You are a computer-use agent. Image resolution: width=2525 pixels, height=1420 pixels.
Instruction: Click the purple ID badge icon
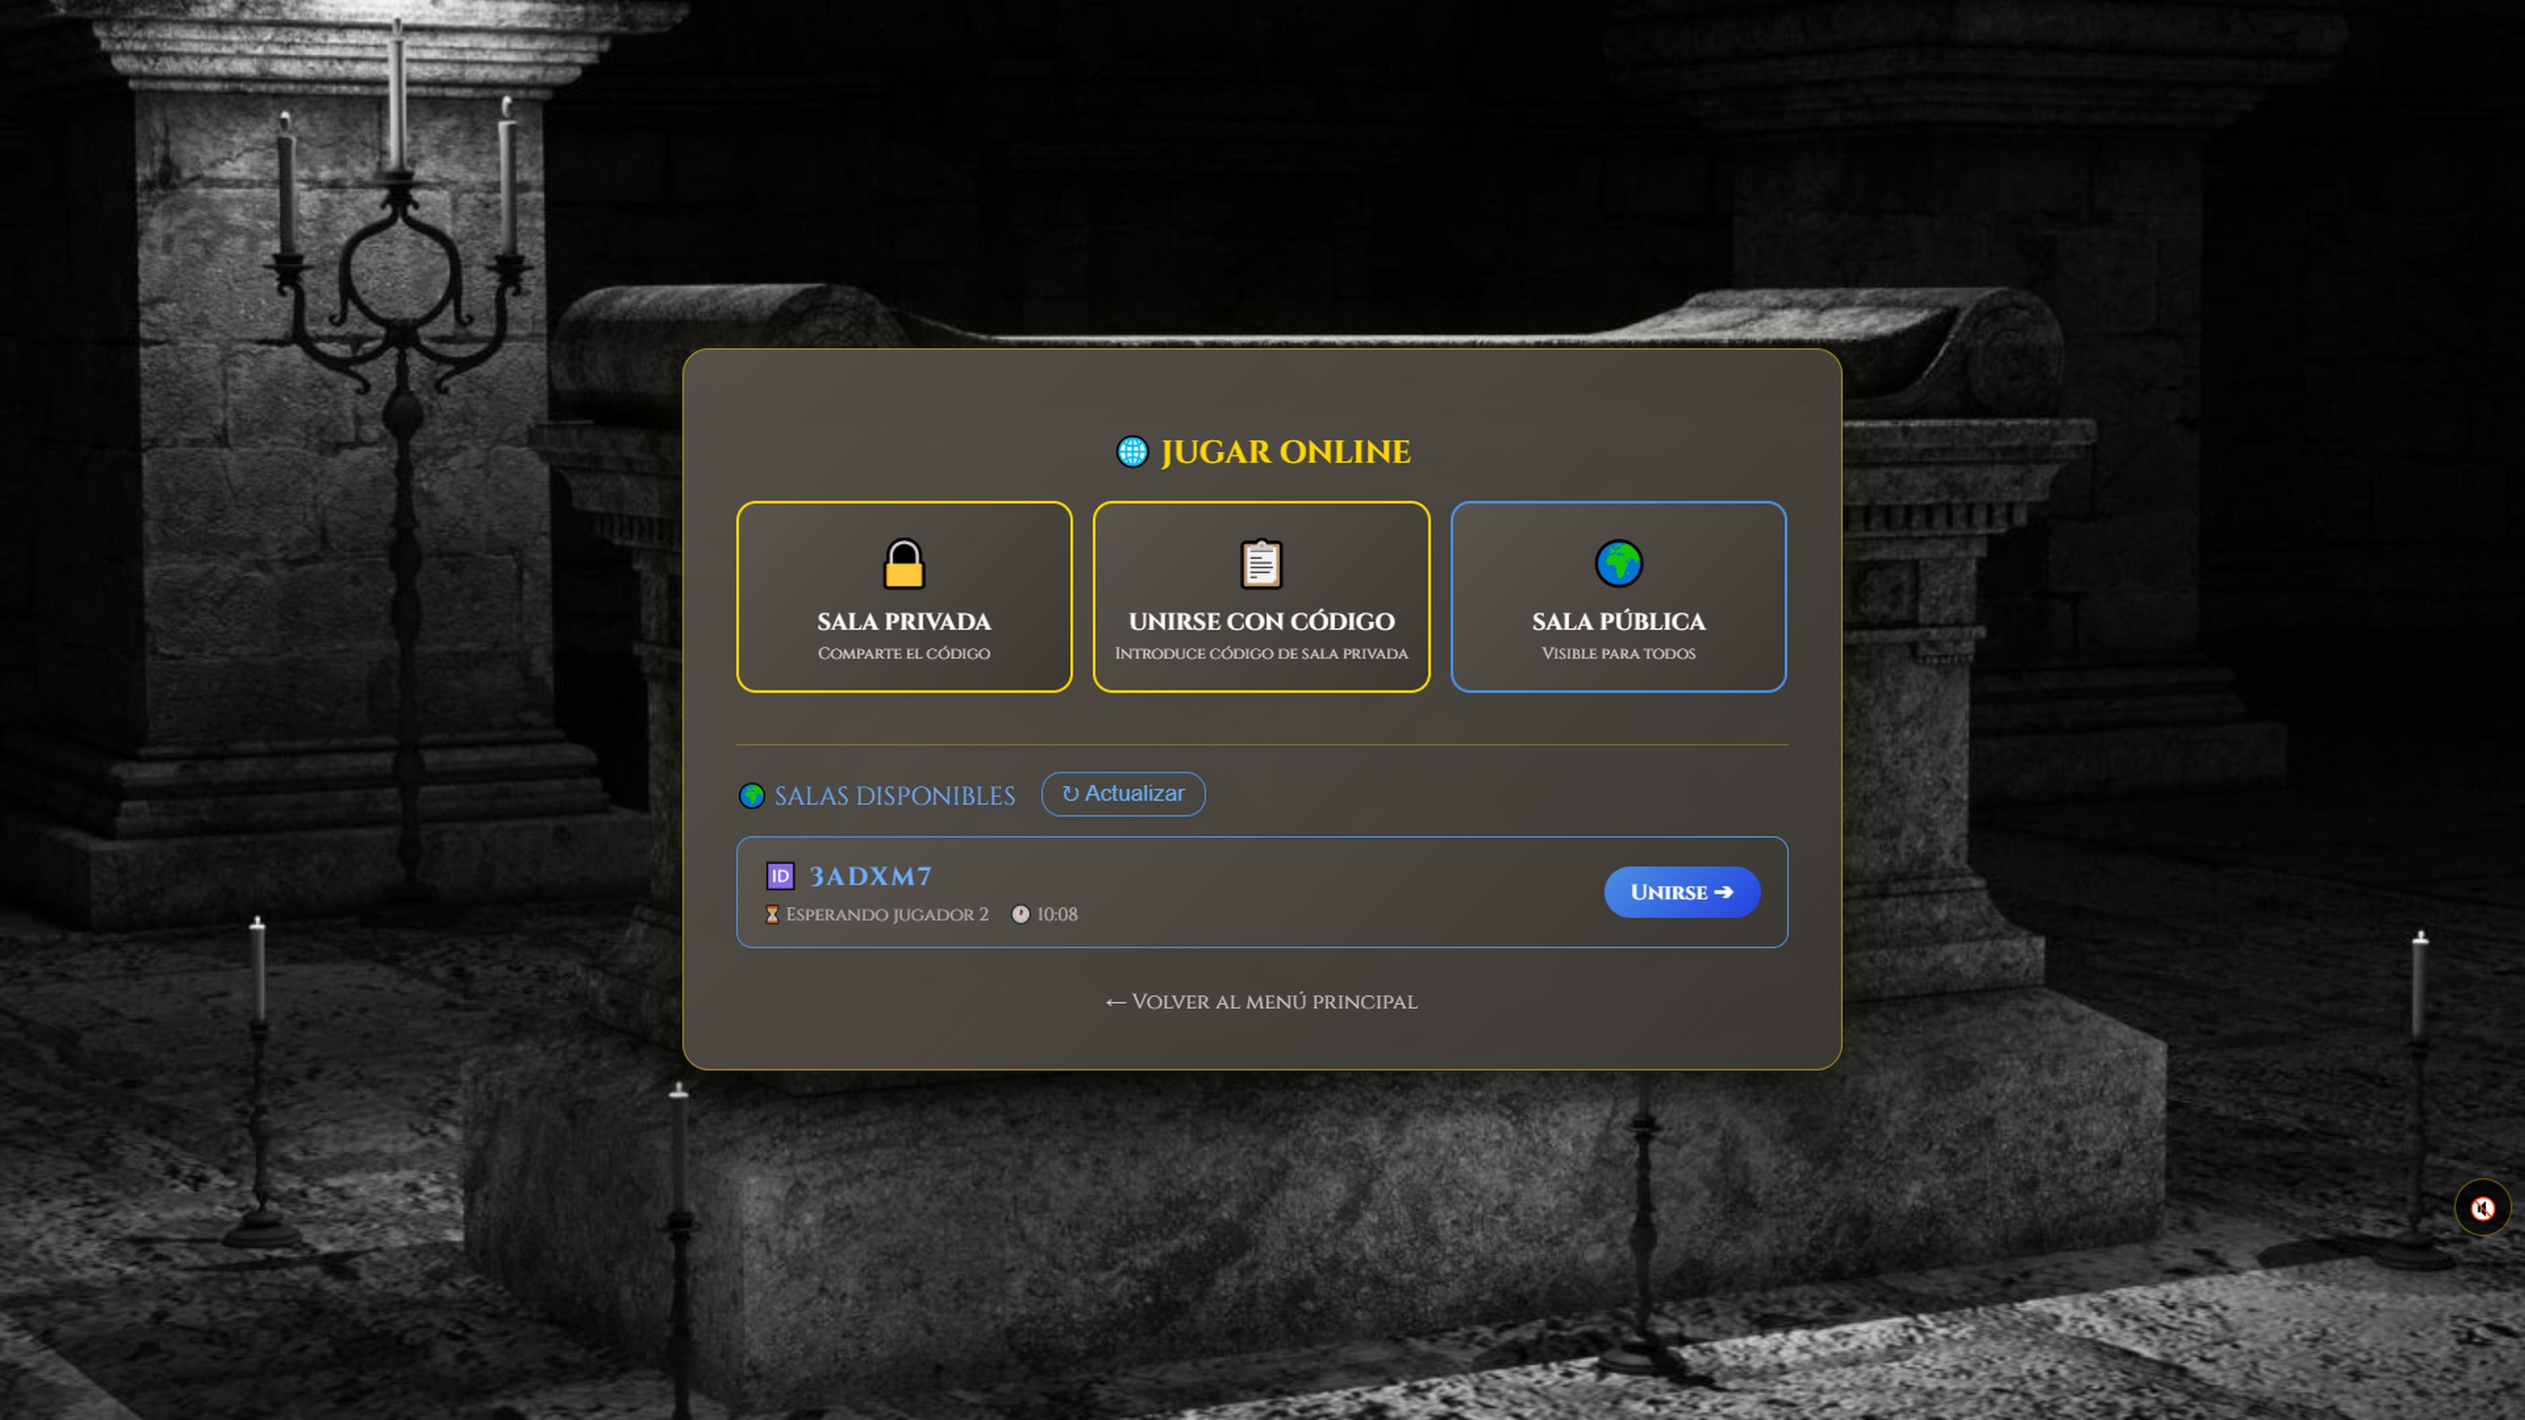(781, 876)
